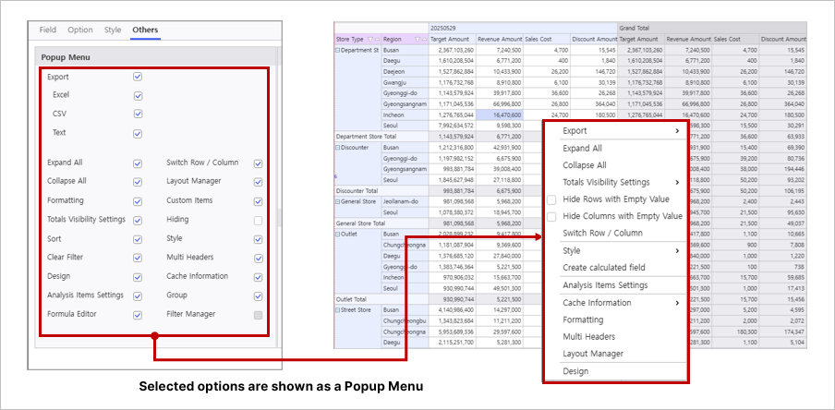This screenshot has height=410, width=835.
Task: Toggle the Style checkbox in settings panel
Action: click(x=259, y=239)
